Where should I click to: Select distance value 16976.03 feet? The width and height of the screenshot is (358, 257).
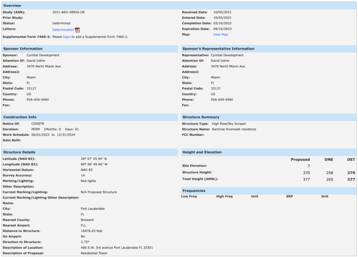(x=91, y=231)
